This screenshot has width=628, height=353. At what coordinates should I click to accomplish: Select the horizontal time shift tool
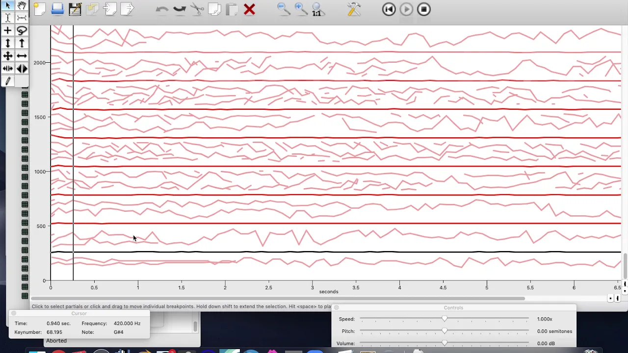[22, 56]
